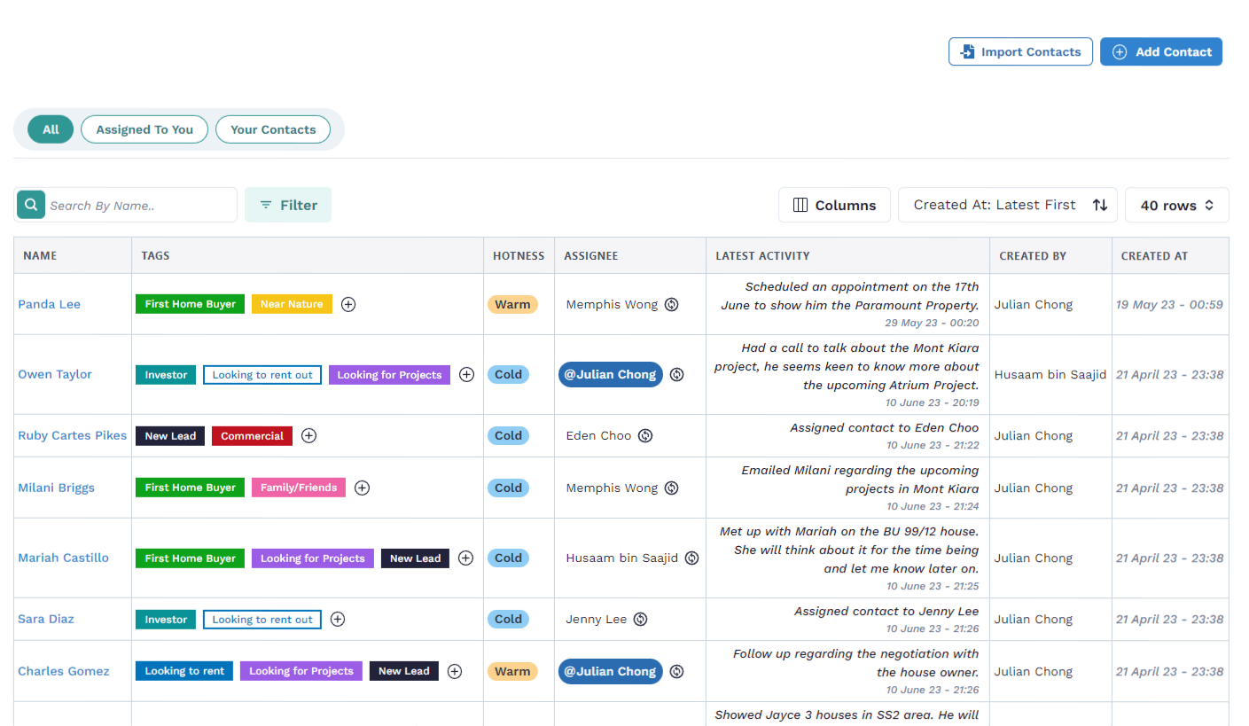This screenshot has width=1249, height=726.
Task: Click reassign icon beside Memphis Wong for Panda Lee
Action: tap(672, 304)
